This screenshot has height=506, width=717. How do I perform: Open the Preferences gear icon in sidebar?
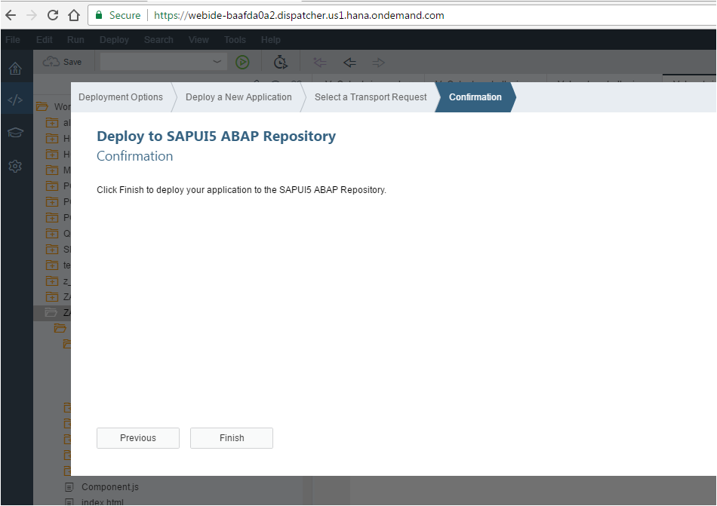(x=16, y=166)
